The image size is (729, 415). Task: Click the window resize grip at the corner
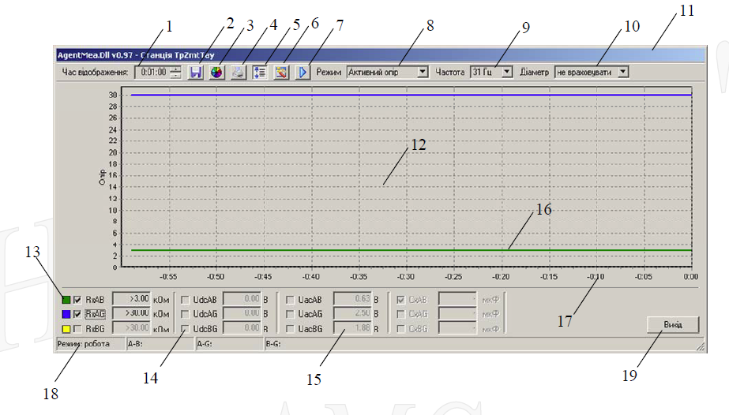pos(701,346)
